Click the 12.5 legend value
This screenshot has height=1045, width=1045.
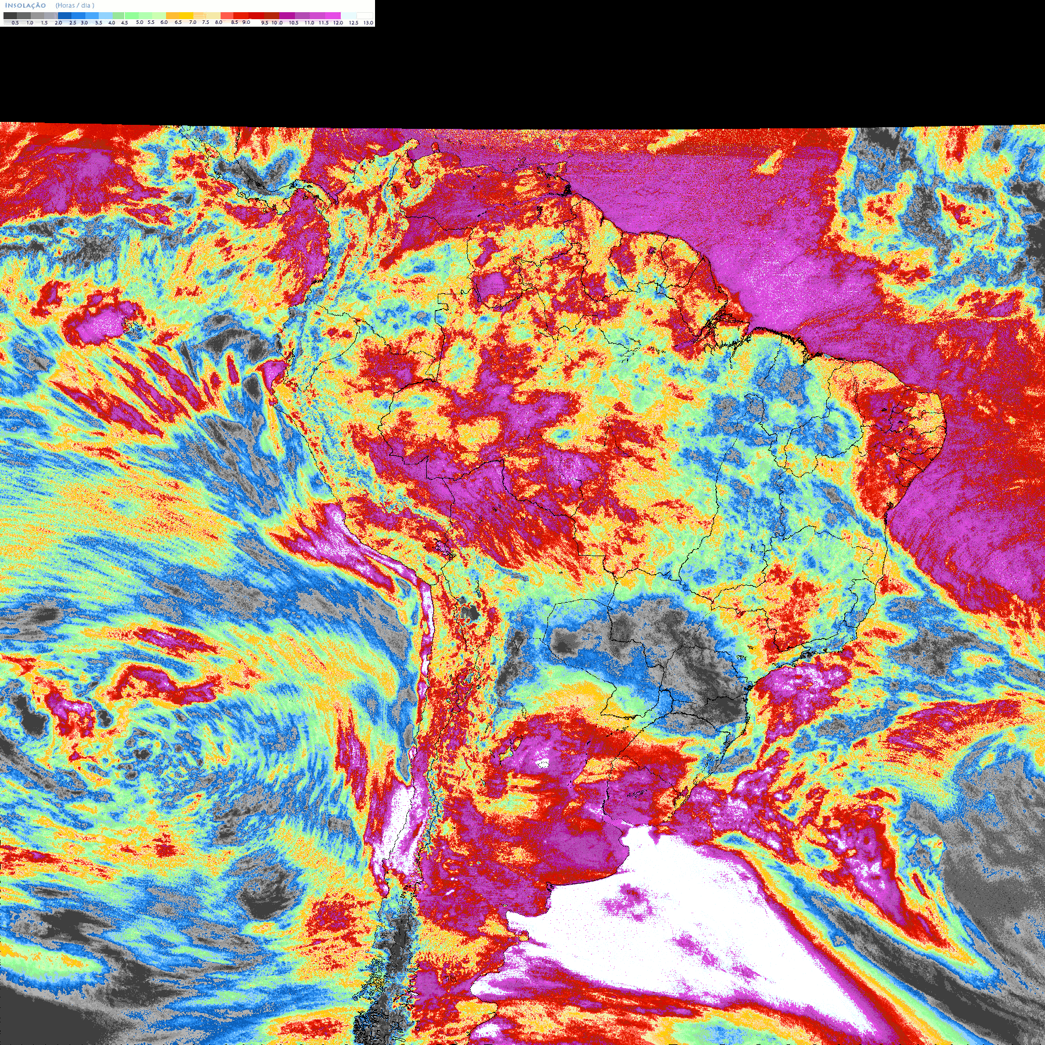[x=354, y=23]
